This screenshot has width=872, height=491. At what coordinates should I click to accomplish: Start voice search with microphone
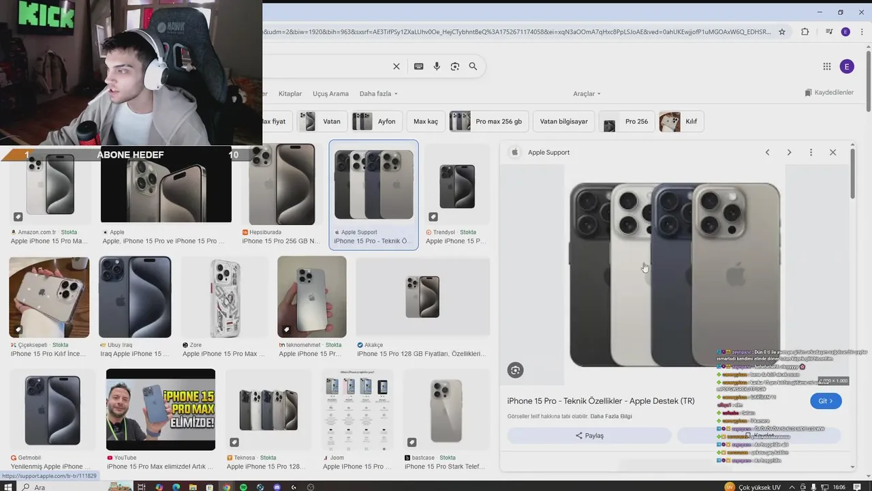click(437, 66)
